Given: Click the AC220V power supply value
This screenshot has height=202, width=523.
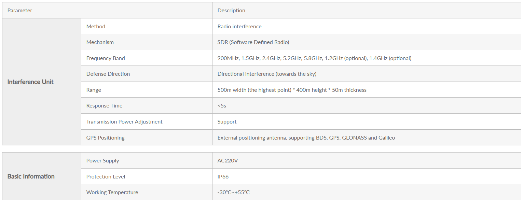Looking at the screenshot, I should (x=228, y=161).
